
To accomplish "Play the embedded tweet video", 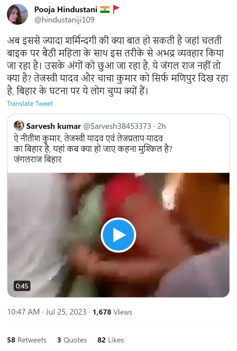I will 118,235.
